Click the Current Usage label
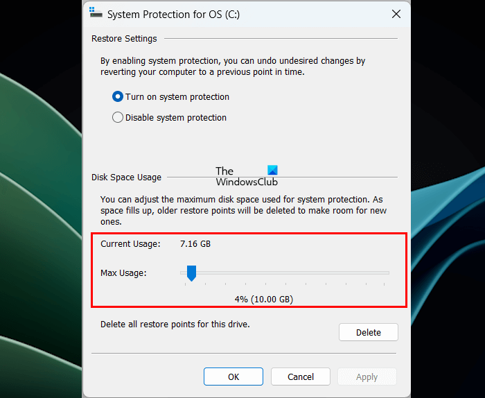The image size is (485, 398). [x=130, y=244]
